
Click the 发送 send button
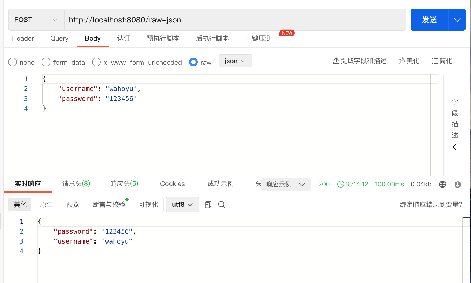point(429,20)
